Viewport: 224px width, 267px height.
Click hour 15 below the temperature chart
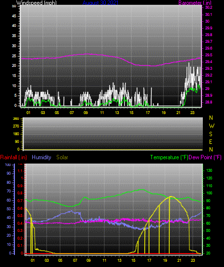133,260
